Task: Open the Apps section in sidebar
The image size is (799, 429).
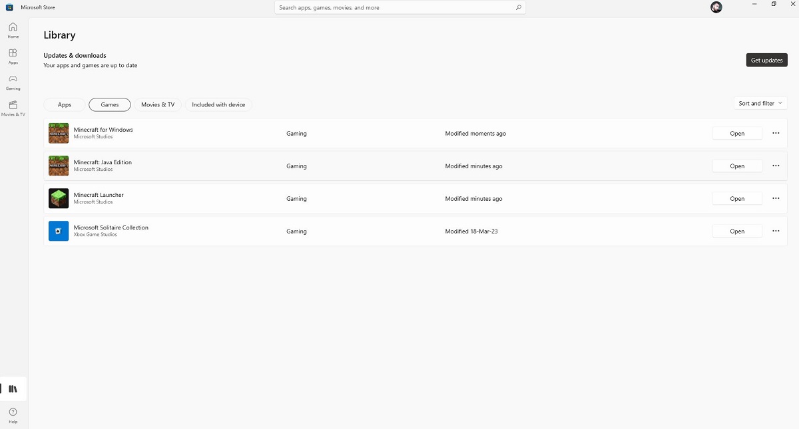Action: (13, 56)
